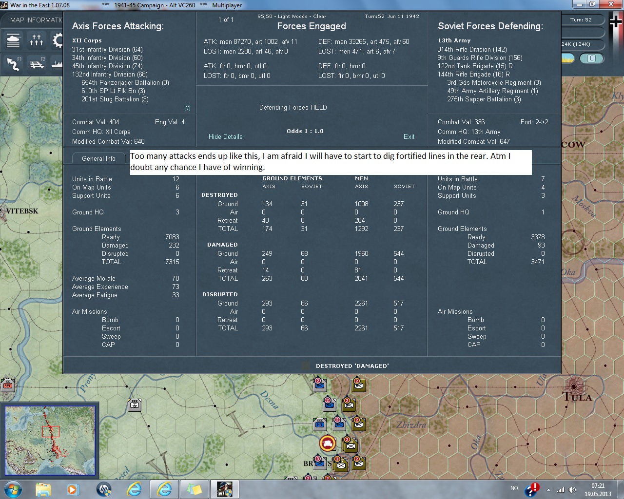
Task: Click the Defending Forces HELD result
Action: click(x=293, y=108)
